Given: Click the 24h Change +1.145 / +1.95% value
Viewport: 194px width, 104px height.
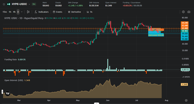Looking at the screenshot, I should (x=76, y=6).
